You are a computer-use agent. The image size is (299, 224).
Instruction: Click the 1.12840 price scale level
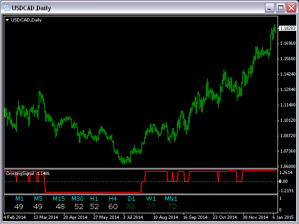click(x=288, y=90)
